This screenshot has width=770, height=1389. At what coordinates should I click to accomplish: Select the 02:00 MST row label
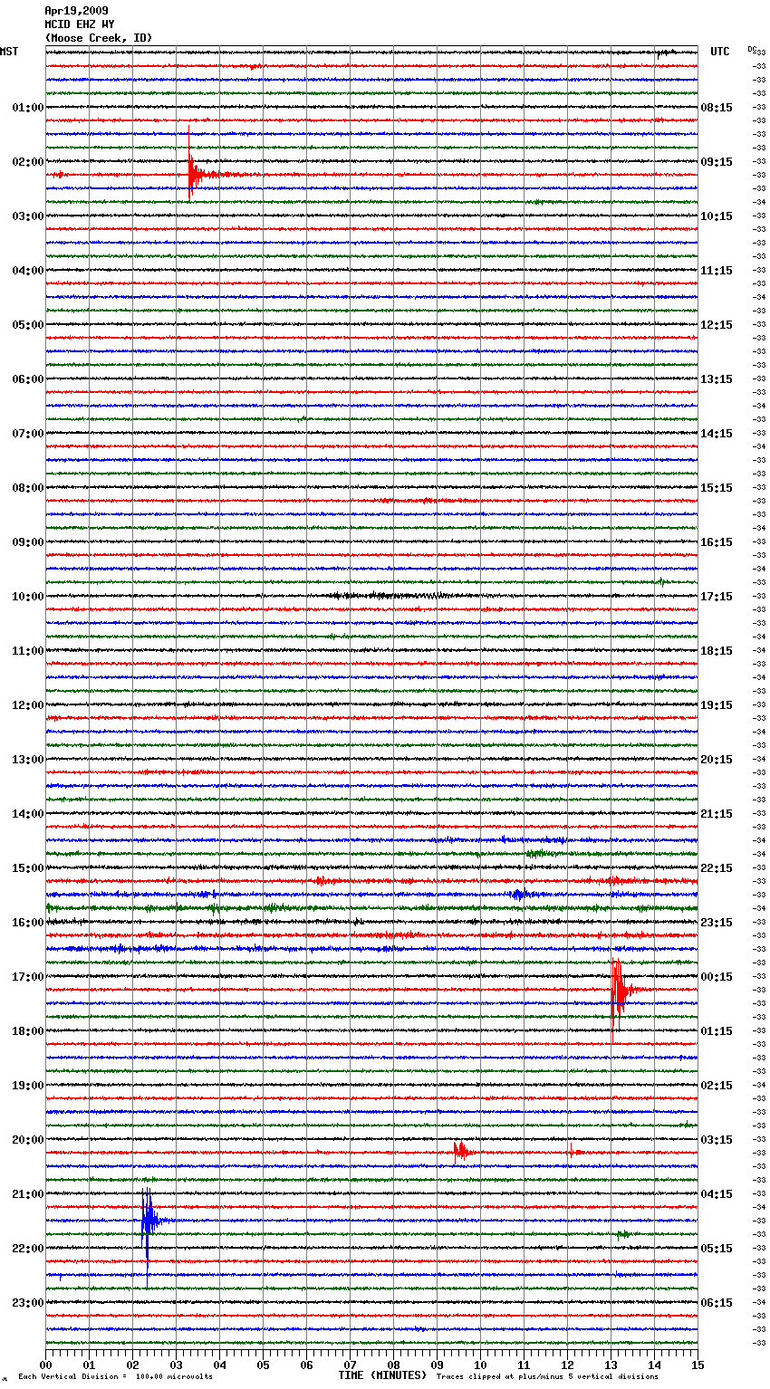tap(28, 162)
